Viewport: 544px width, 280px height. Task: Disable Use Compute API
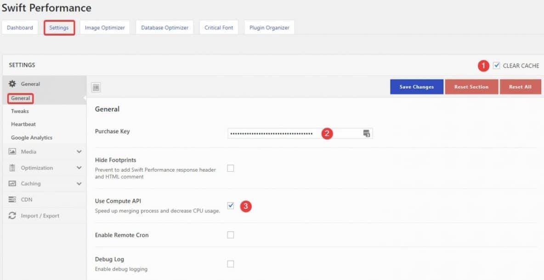230,206
